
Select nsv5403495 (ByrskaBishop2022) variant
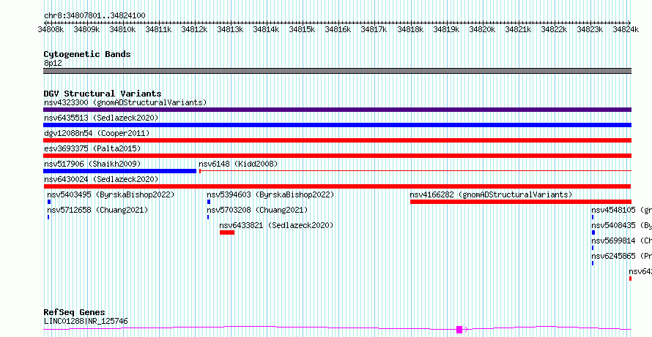coord(111,194)
